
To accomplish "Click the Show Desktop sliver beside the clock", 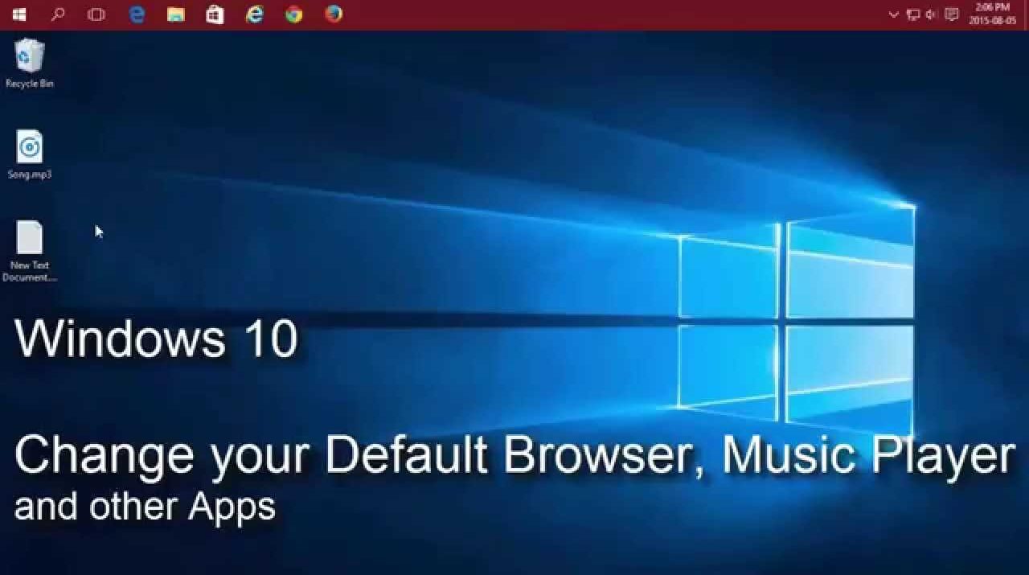I will (x=1026, y=14).
